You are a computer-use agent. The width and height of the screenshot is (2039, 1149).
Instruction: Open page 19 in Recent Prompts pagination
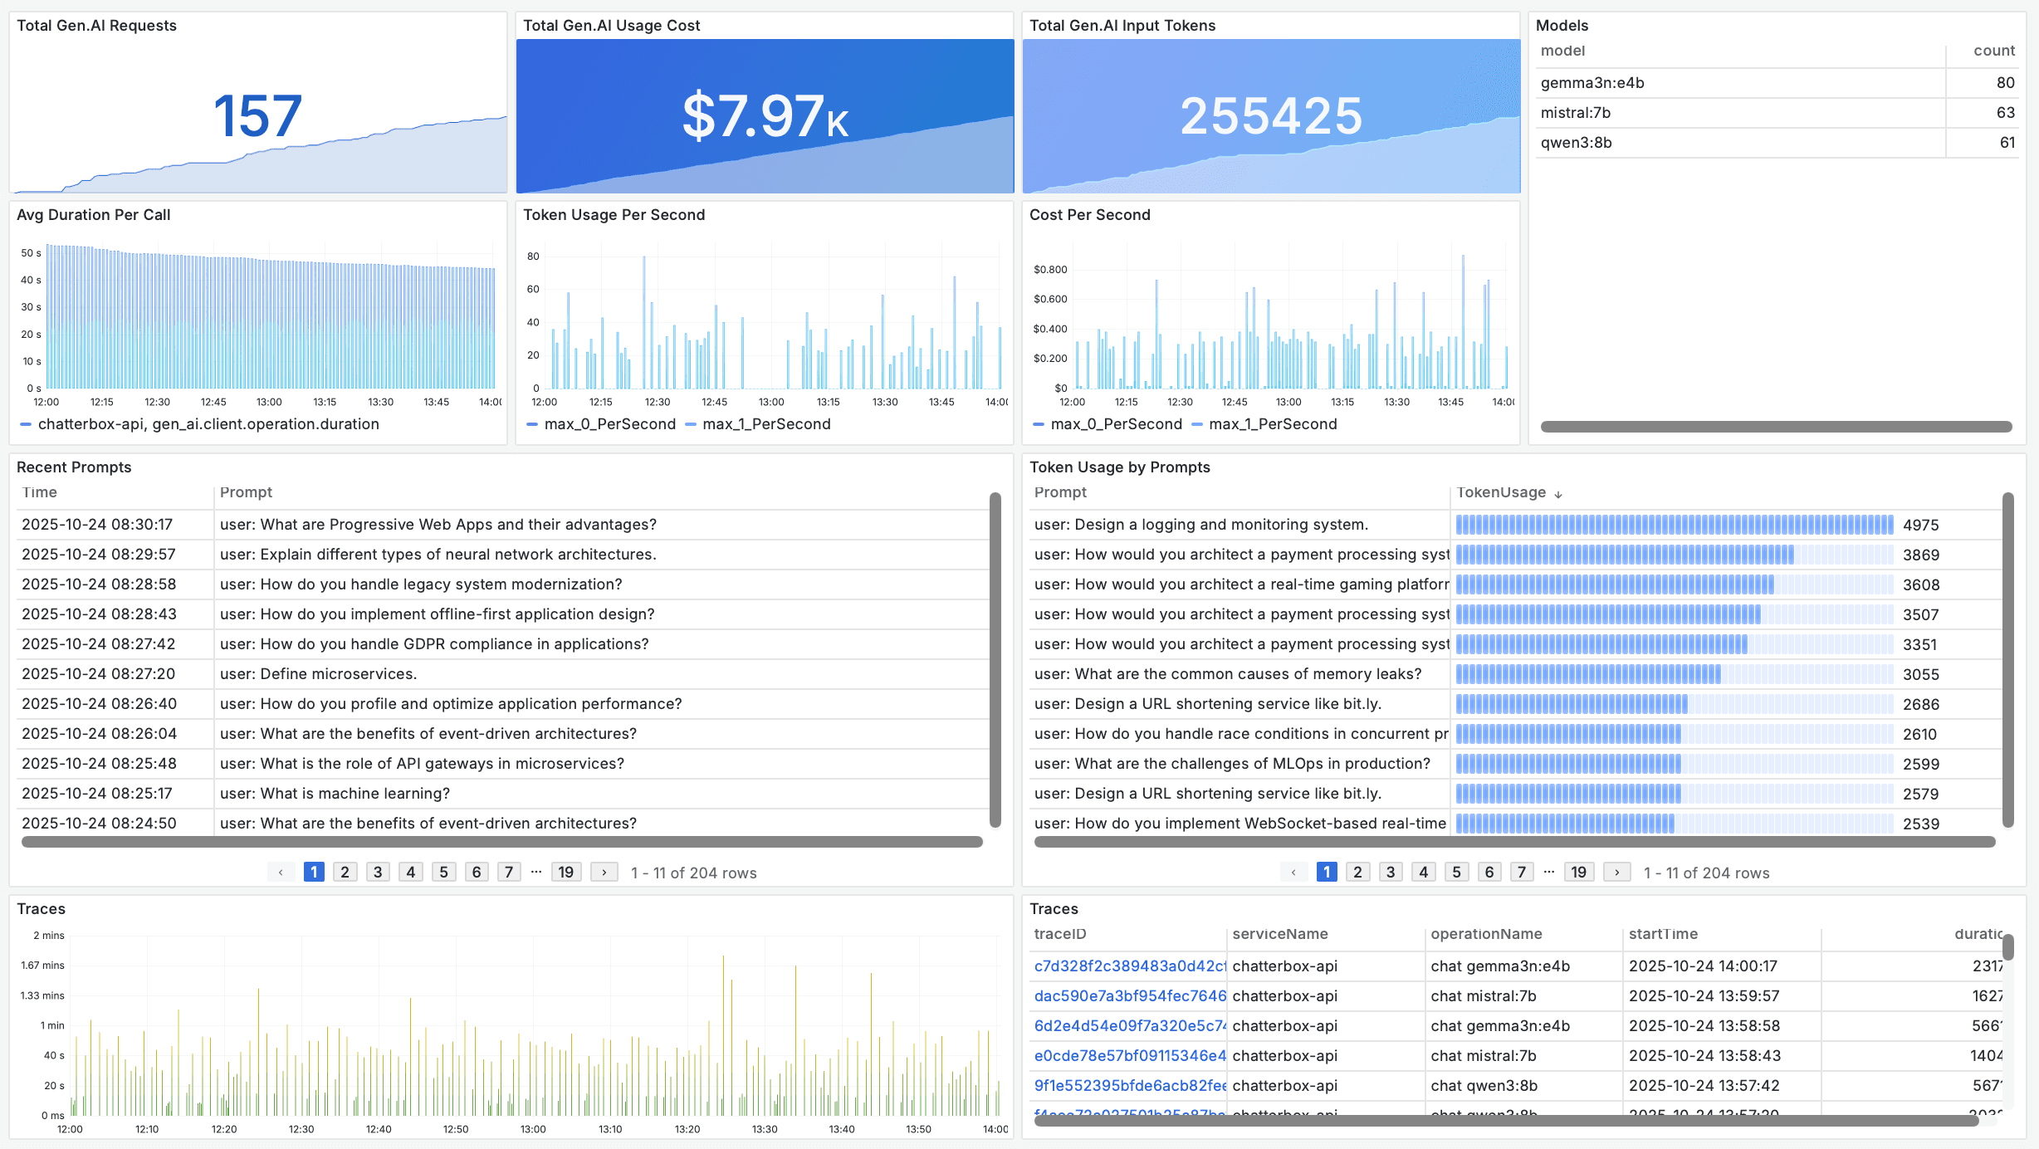click(x=565, y=872)
